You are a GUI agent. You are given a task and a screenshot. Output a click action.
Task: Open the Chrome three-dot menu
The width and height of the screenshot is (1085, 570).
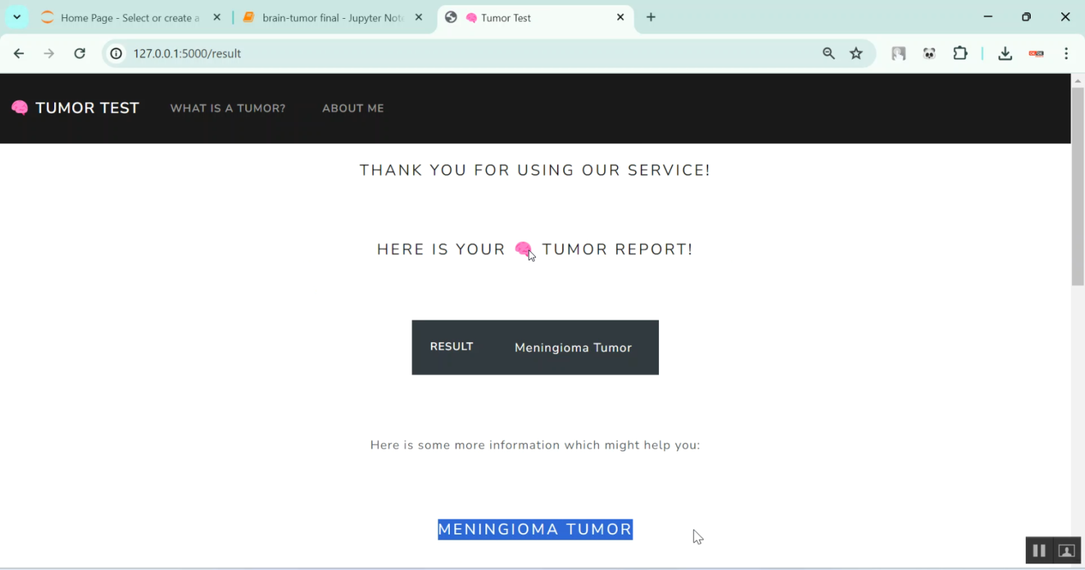pos(1066,54)
